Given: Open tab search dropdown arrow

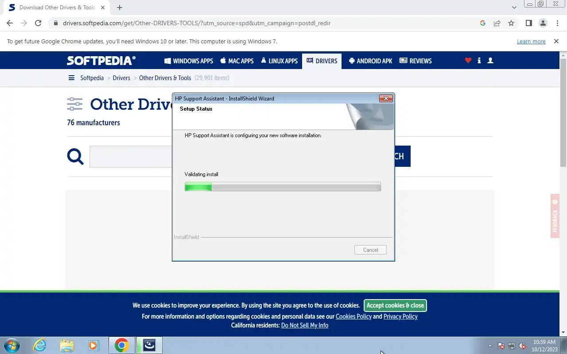Looking at the screenshot, I should (x=514, y=8).
